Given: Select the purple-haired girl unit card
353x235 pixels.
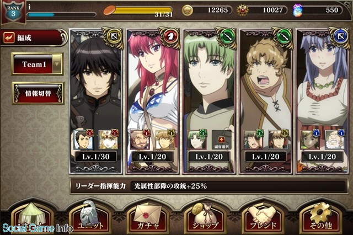Looking at the screenshot, I should [323, 102].
